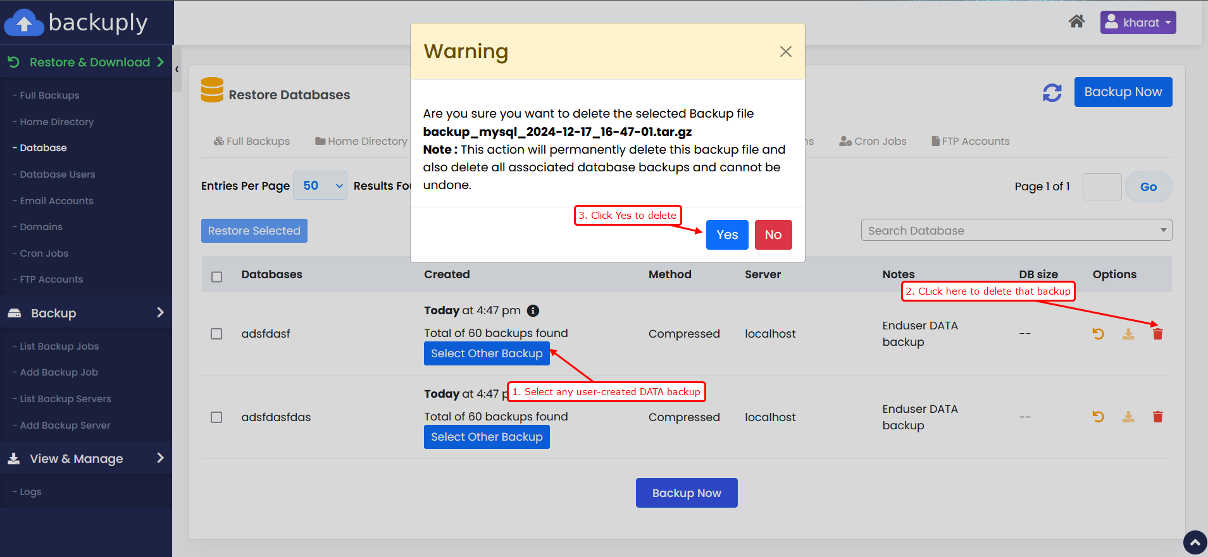Open the kharat user menu

pos(1138,23)
